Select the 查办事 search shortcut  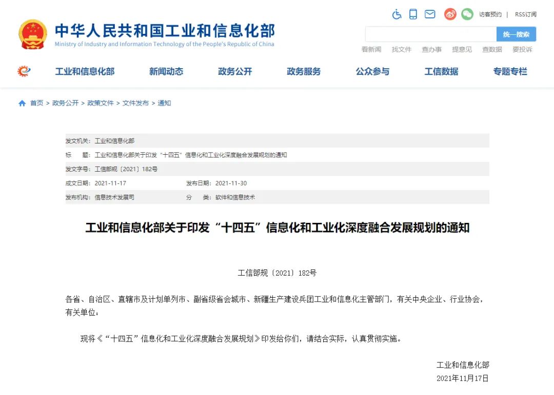click(x=432, y=49)
